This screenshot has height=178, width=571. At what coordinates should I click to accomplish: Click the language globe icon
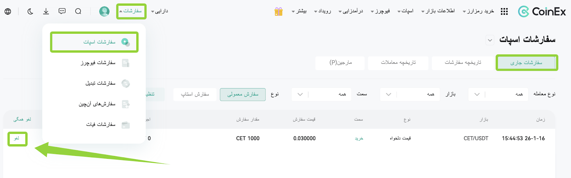[8, 11]
